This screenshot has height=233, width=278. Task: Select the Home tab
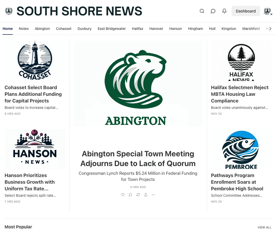tap(8, 29)
